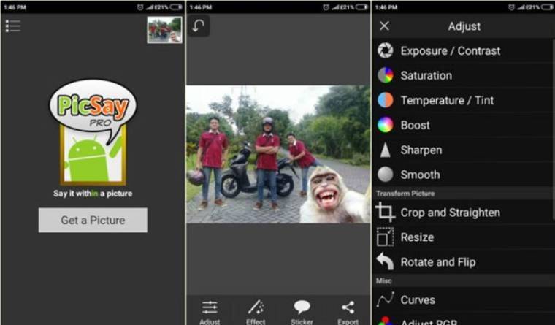Viewport: 555px width, 325px height.
Task: Tap the recent photo thumbnail
Action: click(164, 30)
